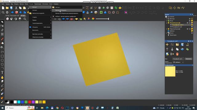Click the Delete layer trash icon
197x110 pixels.
(x=177, y=54)
